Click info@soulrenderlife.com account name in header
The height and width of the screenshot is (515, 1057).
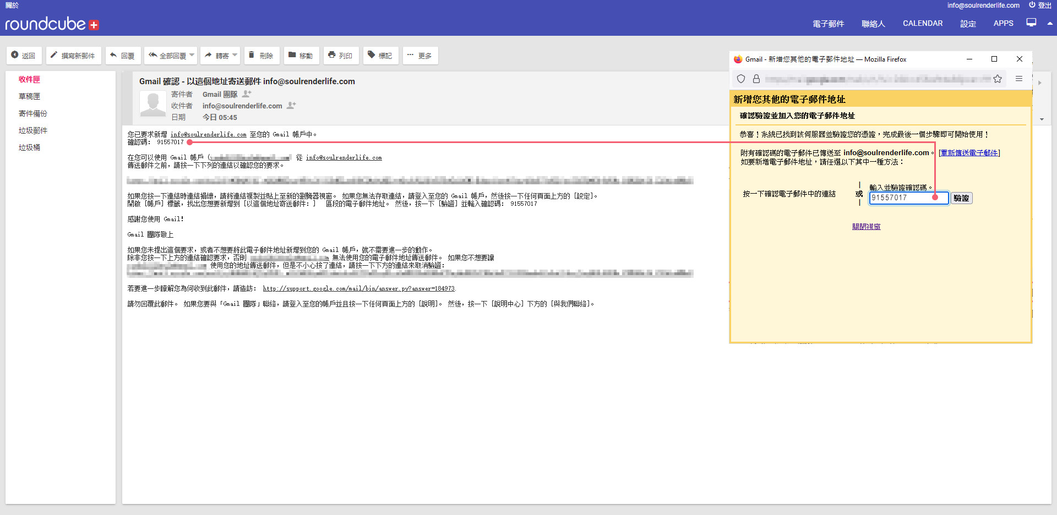click(x=983, y=5)
